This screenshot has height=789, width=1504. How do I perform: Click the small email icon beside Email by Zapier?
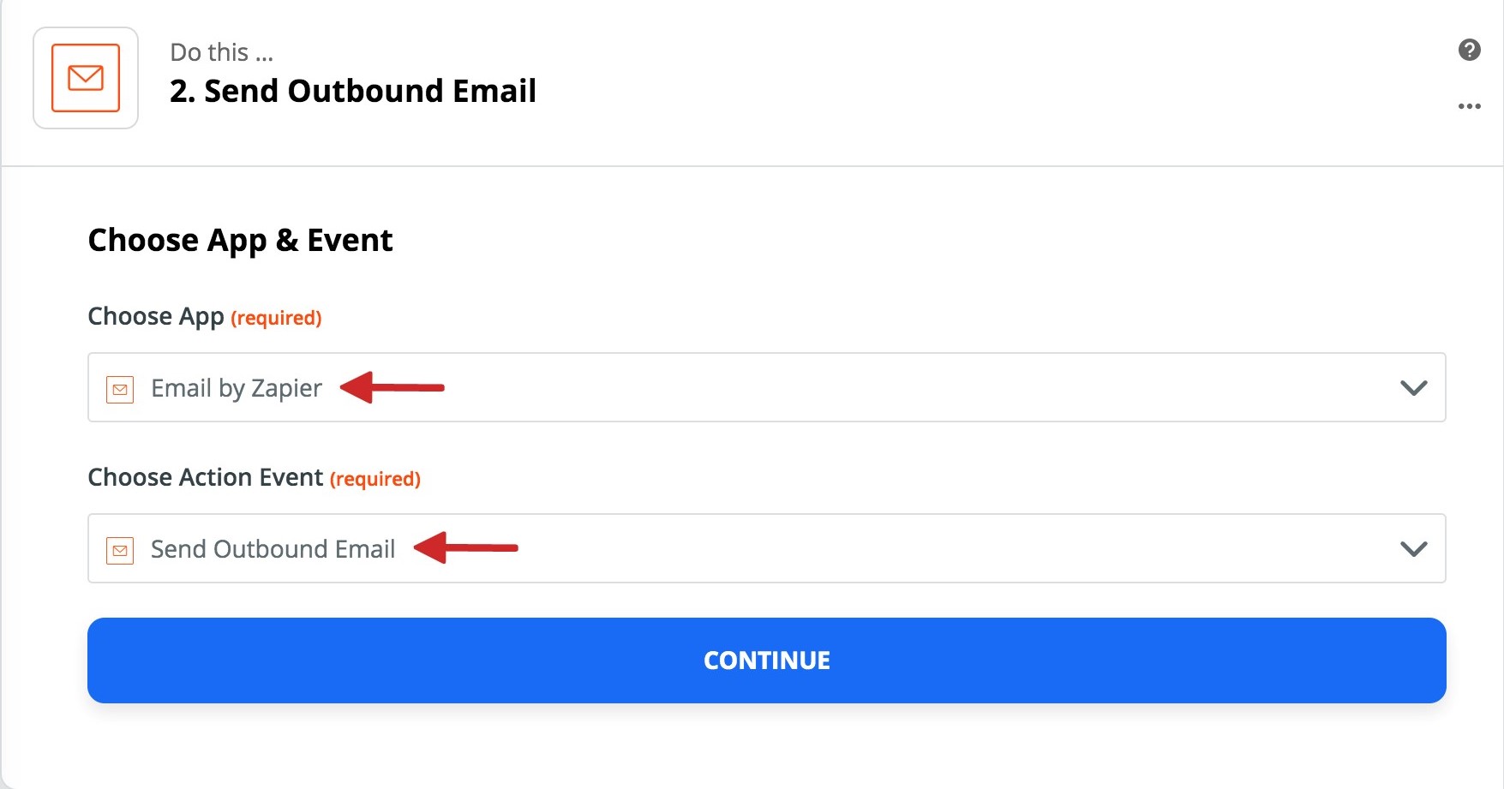point(120,389)
